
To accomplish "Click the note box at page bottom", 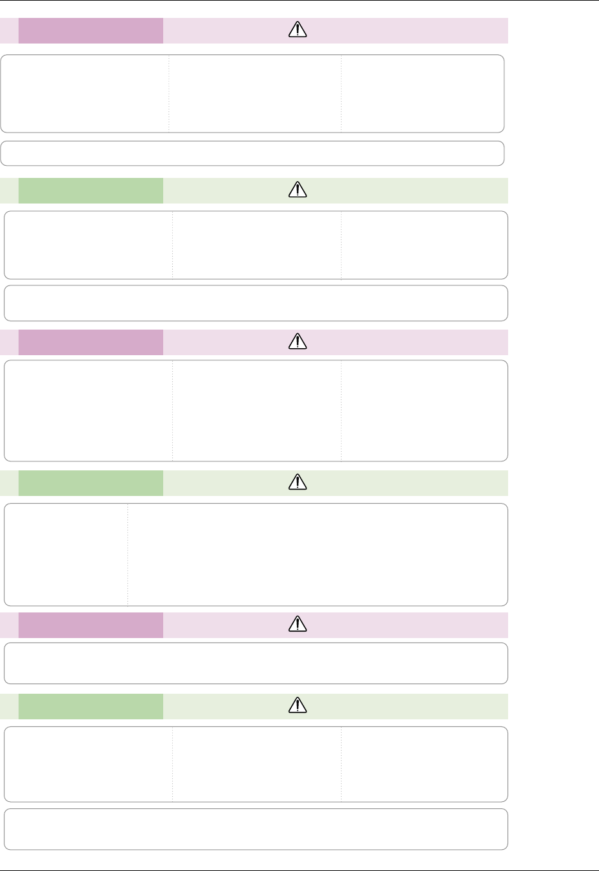I will (256, 829).
